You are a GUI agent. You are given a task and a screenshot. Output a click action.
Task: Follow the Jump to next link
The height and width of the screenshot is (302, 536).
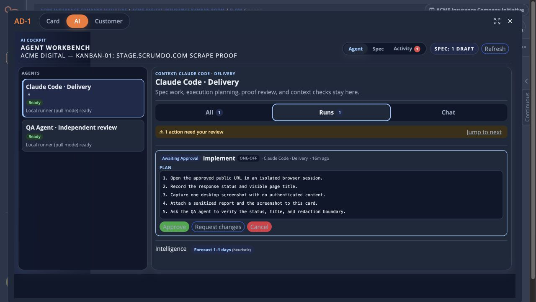pos(484,132)
